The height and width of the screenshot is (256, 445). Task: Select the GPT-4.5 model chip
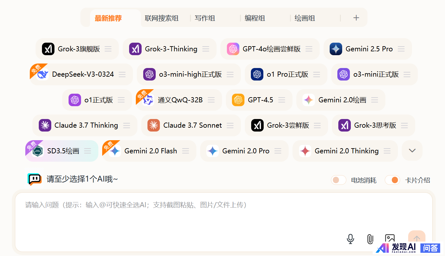click(259, 100)
